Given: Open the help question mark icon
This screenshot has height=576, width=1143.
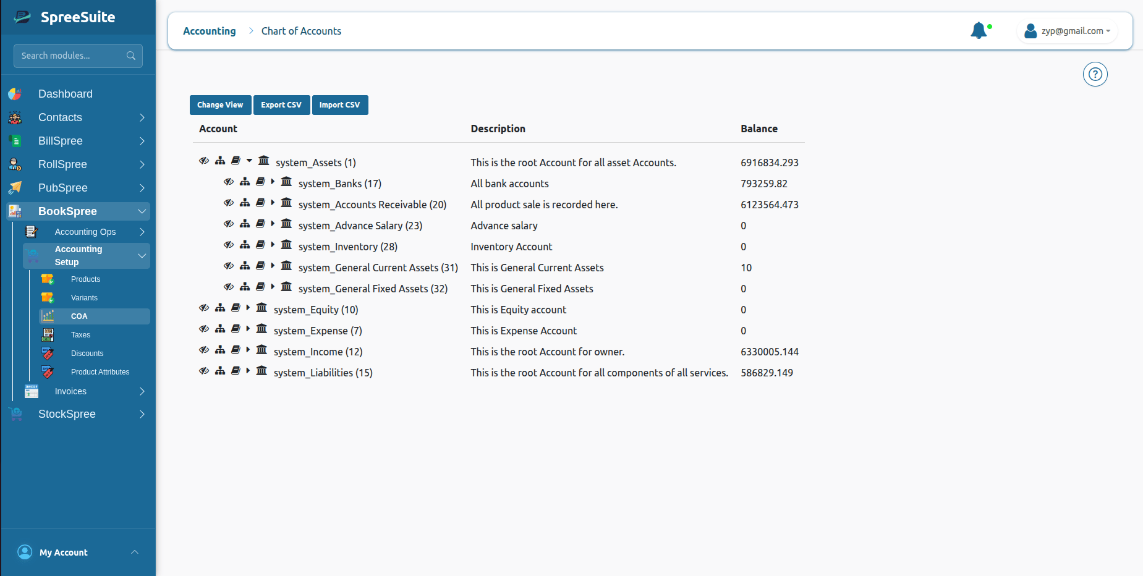Looking at the screenshot, I should tap(1095, 75).
